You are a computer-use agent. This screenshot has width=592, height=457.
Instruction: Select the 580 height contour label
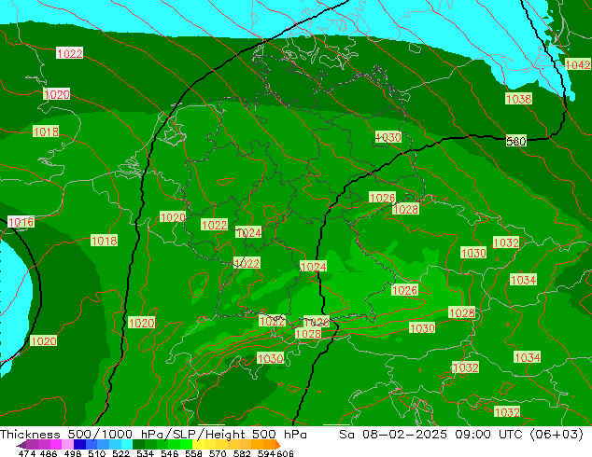point(515,141)
